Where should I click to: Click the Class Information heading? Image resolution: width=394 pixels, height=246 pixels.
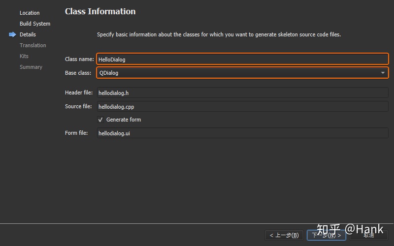coord(100,11)
